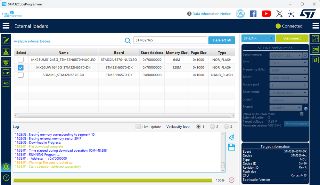Sort by the Type column header
320x185 pixels.
point(222,52)
